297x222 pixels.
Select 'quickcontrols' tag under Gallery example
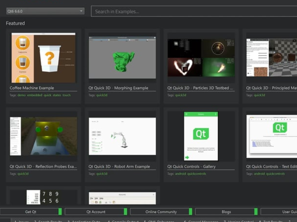[x=197, y=174]
